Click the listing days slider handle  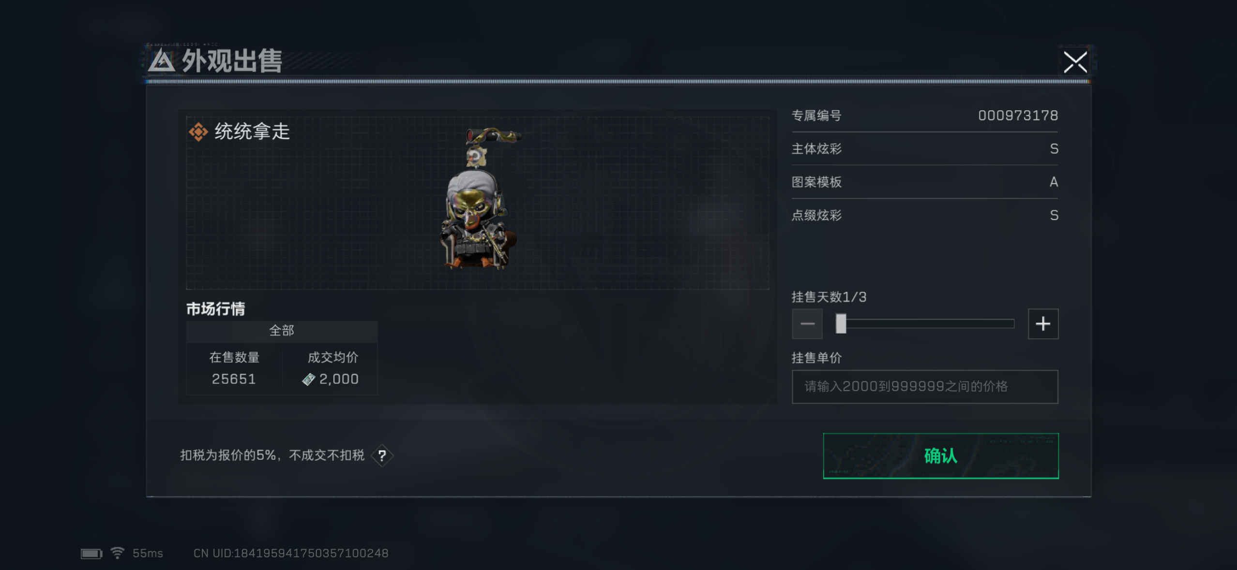click(x=841, y=324)
